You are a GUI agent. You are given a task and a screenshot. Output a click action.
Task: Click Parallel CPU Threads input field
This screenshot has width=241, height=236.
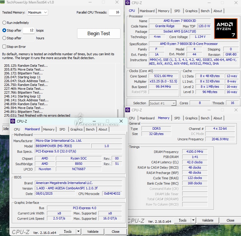(115, 12)
